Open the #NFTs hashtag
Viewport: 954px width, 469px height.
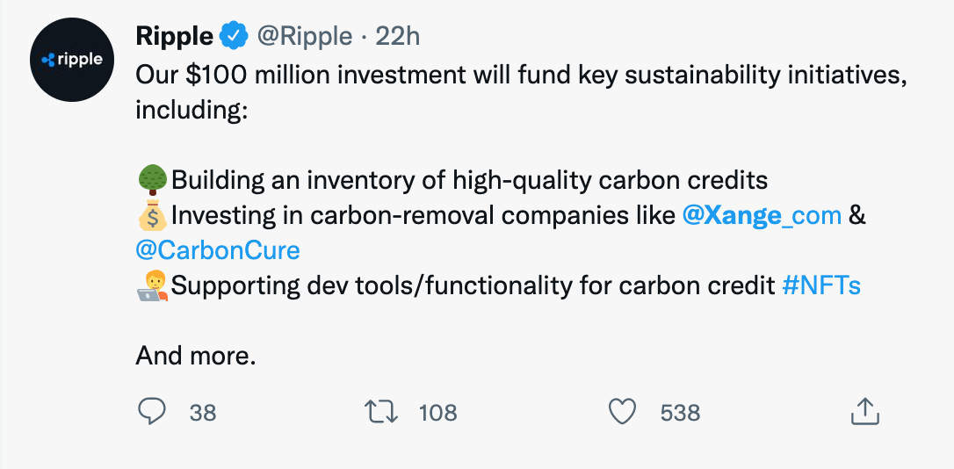coord(820,285)
